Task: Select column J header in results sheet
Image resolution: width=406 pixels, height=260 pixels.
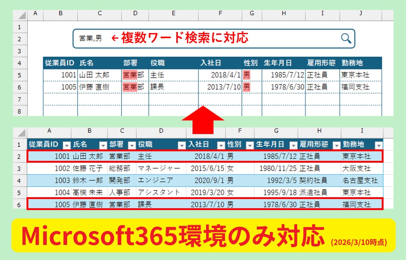Action: 361,14
